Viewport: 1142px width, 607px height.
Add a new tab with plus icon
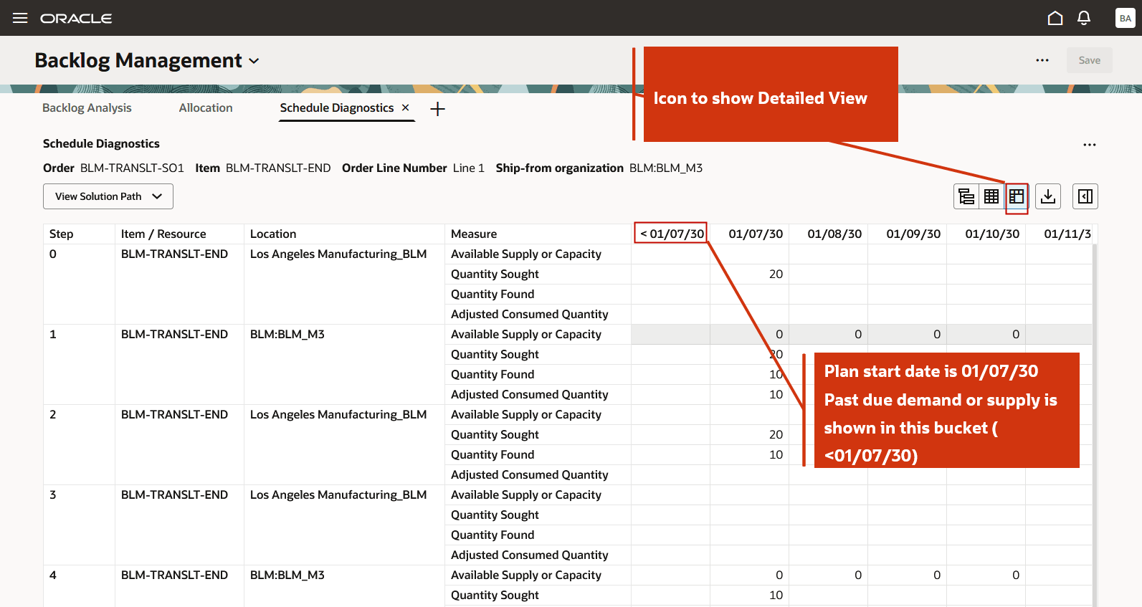(x=437, y=109)
